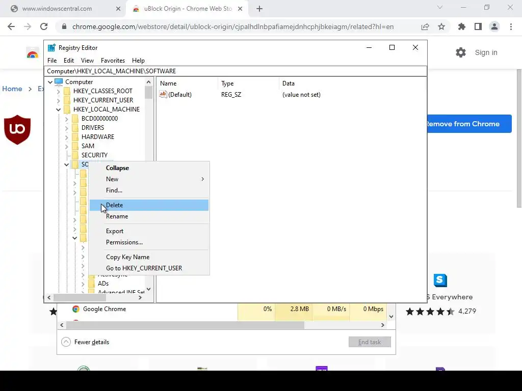The width and height of the screenshot is (522, 391).
Task: Expand HKEY_CURRENT_USER node
Action: point(59,100)
